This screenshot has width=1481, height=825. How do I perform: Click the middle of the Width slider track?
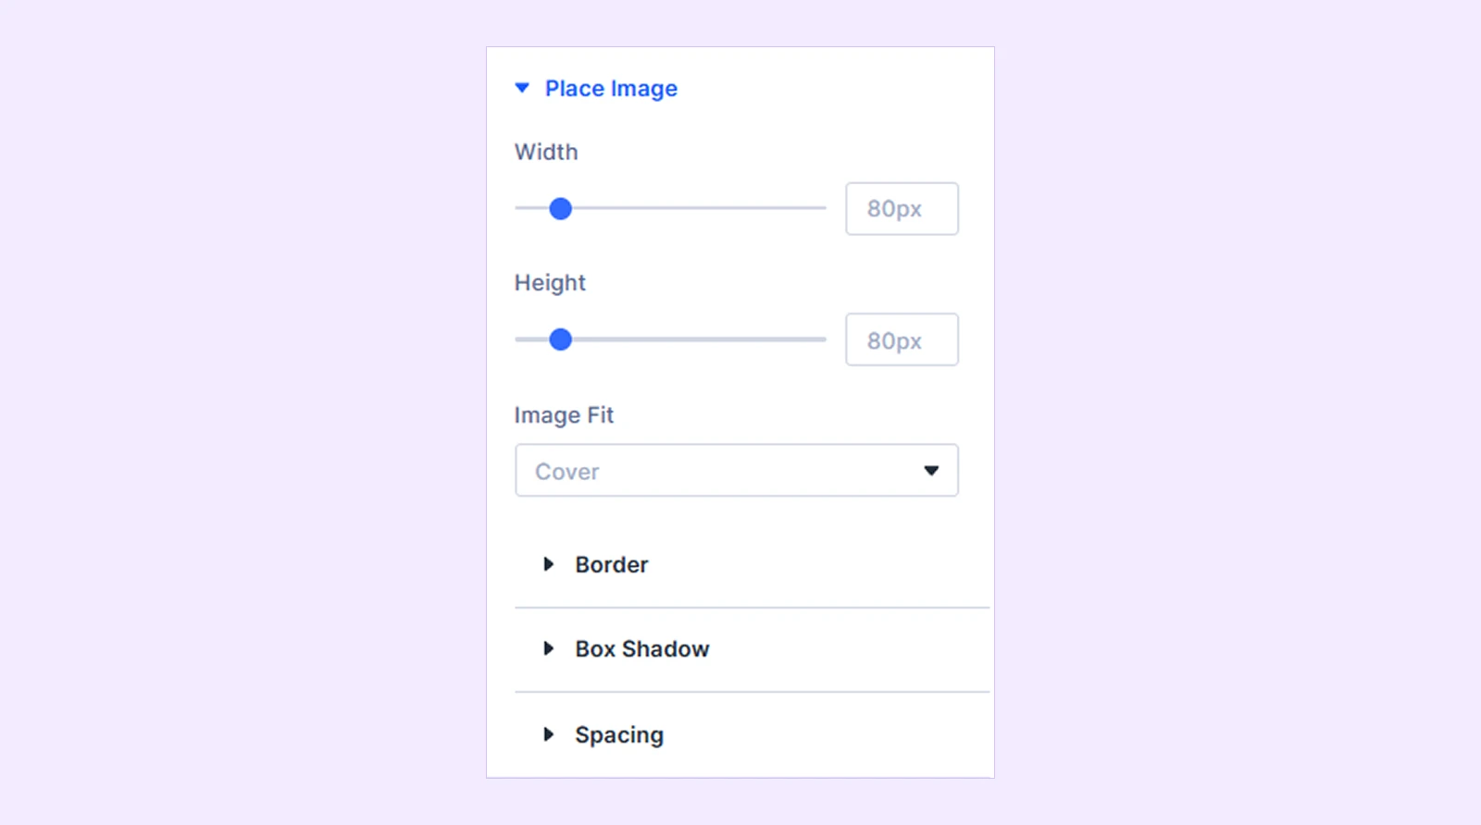pos(670,208)
